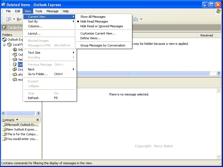Select the Microsoft Outlook Express contact icon

click(x=4, y=125)
